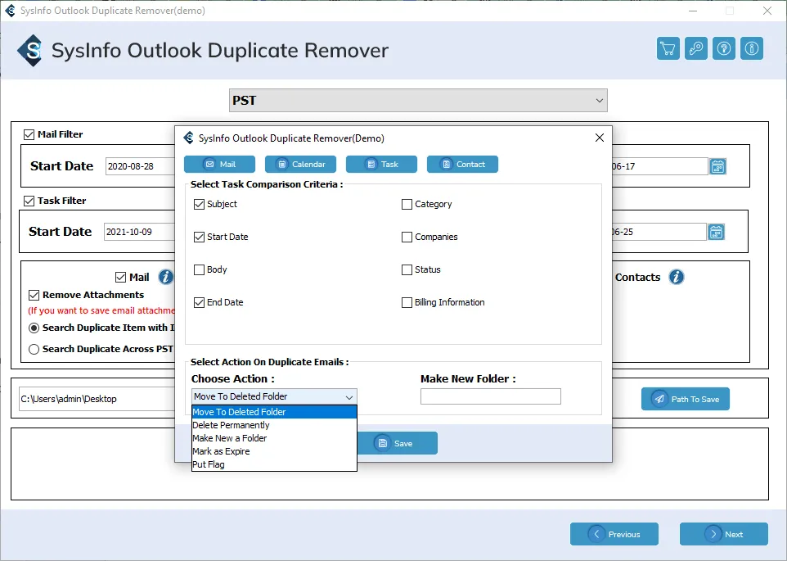Enable the Body comparison checkbox
The width and height of the screenshot is (787, 561).
[x=200, y=269]
